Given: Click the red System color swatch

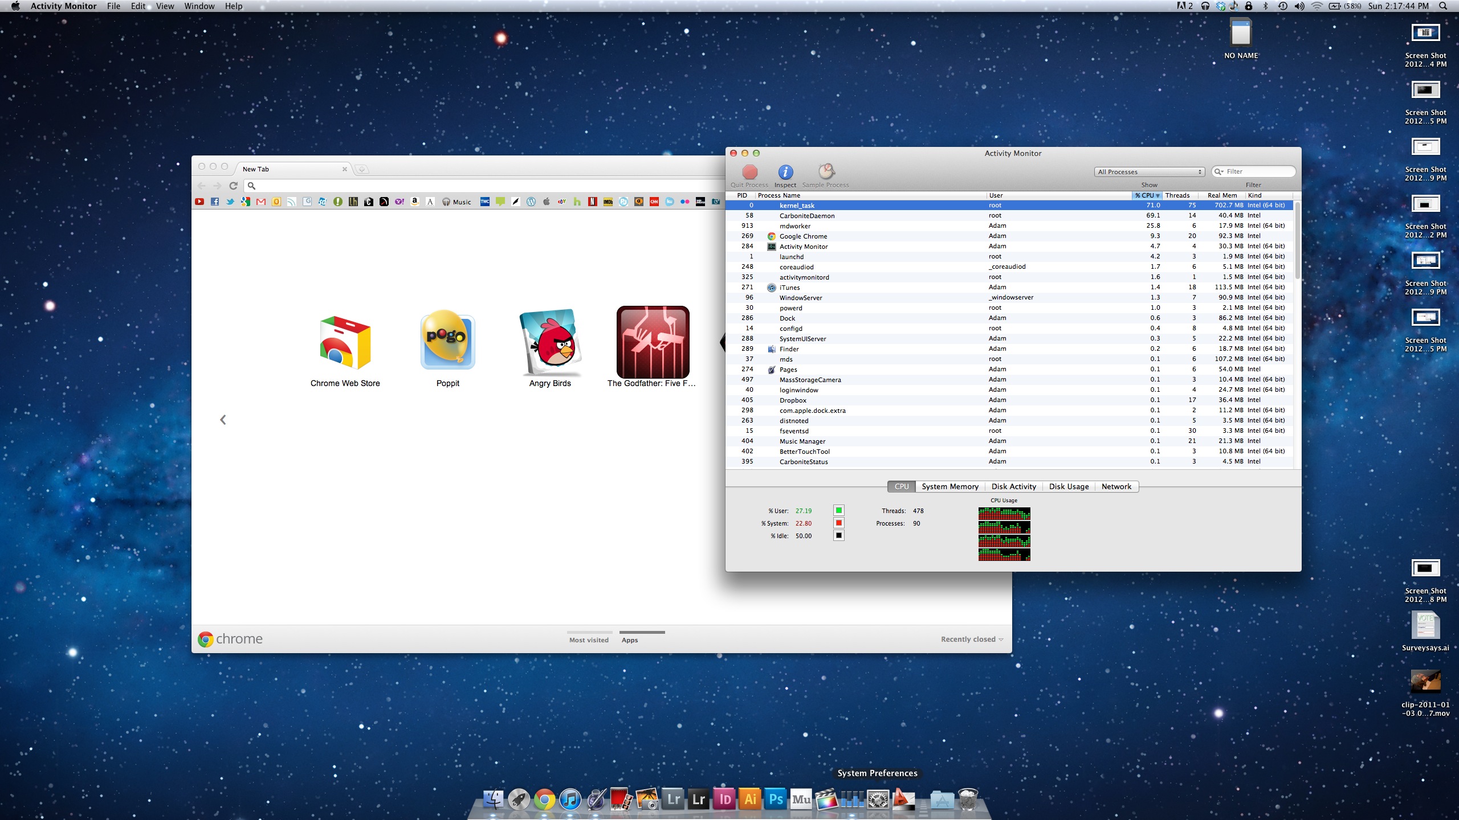Looking at the screenshot, I should 838,523.
